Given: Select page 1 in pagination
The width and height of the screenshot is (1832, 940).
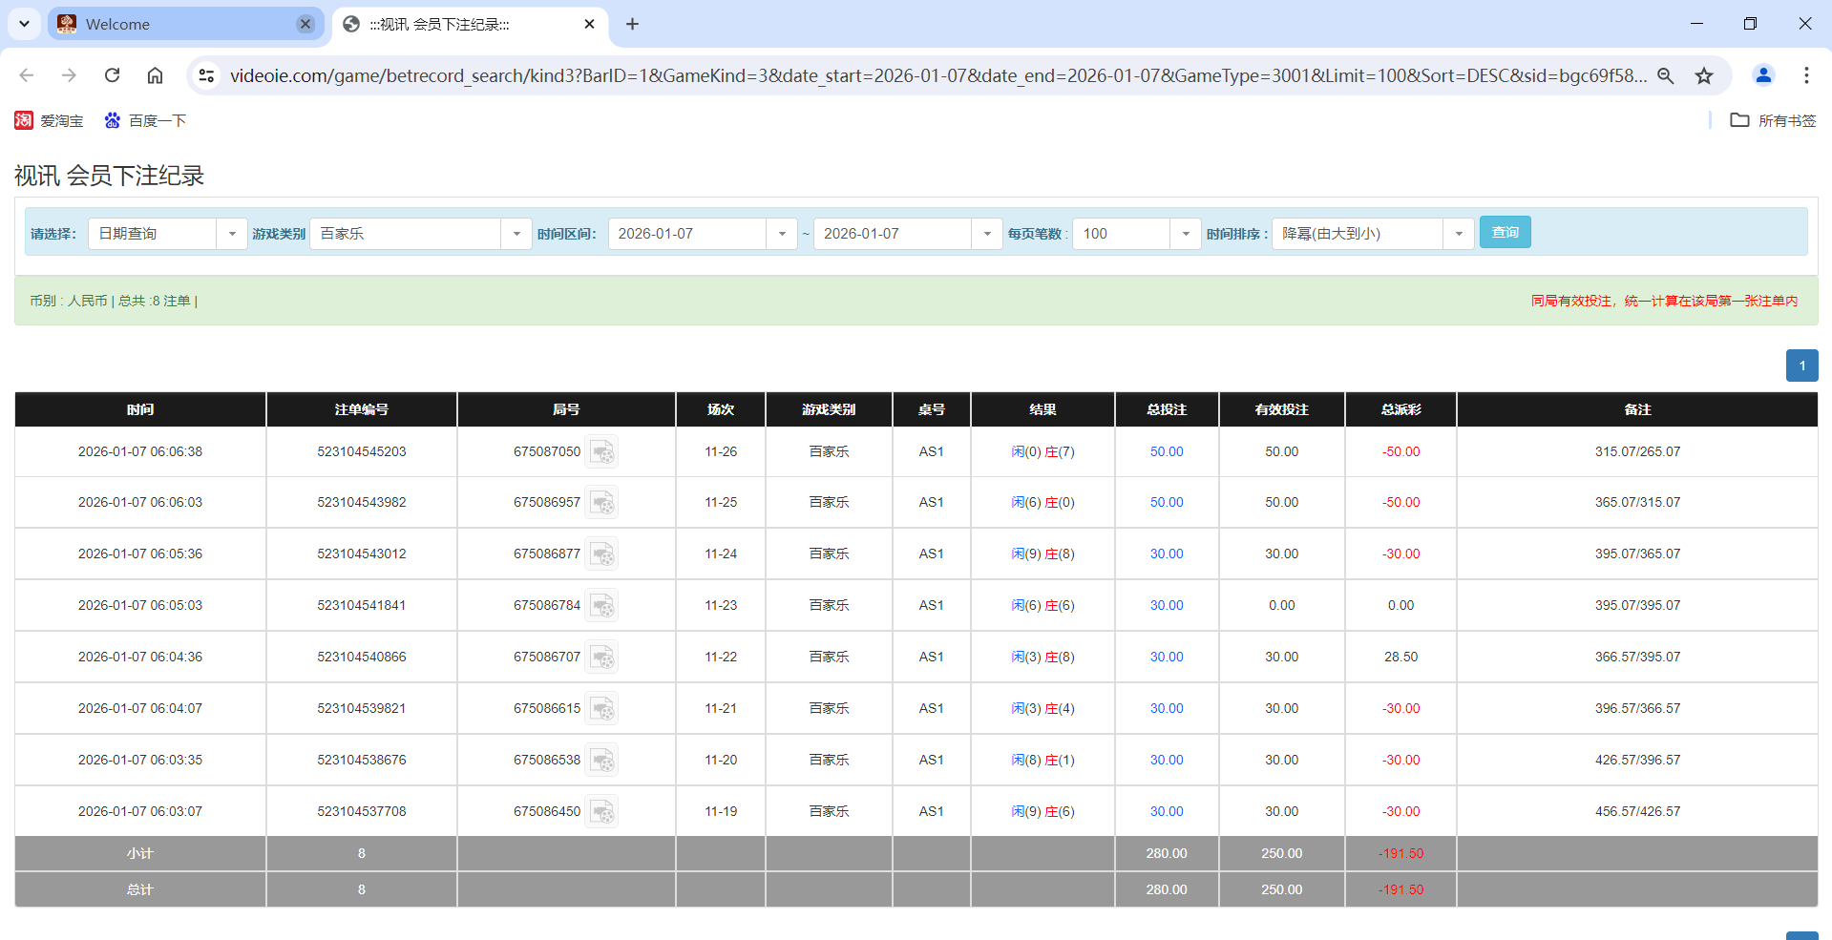Looking at the screenshot, I should pyautogui.click(x=1801, y=366).
